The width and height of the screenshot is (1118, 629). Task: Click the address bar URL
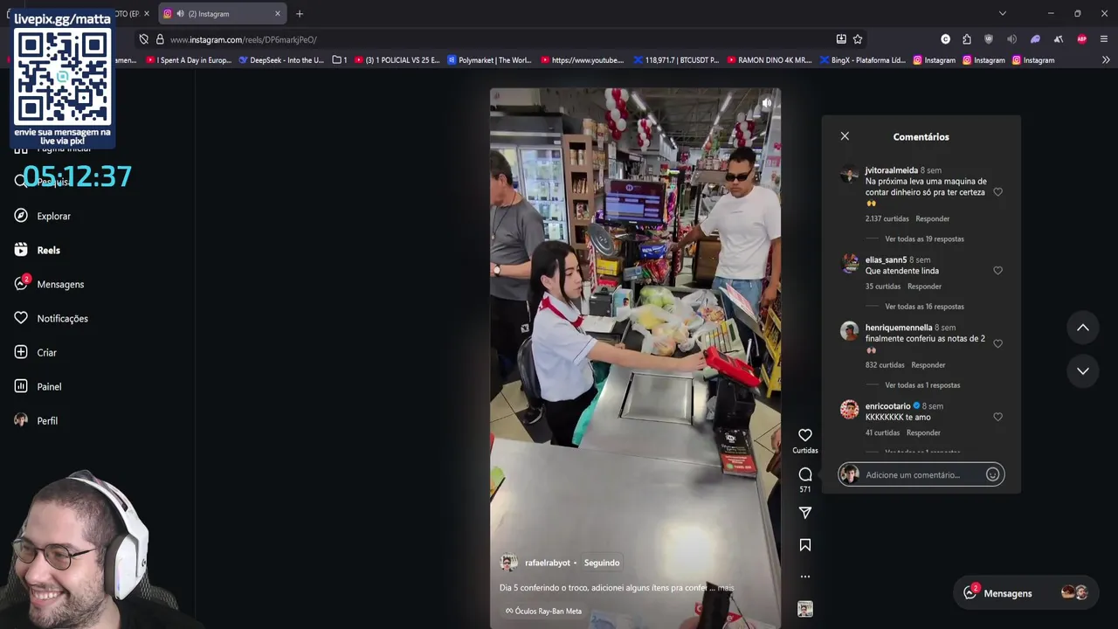(243, 39)
